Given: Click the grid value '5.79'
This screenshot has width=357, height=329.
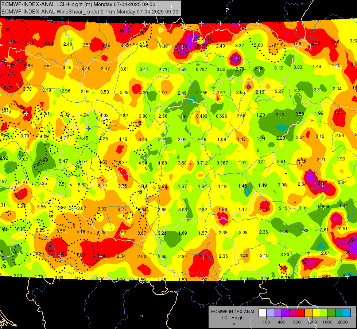Looking at the screenshot, I should (23, 183).
